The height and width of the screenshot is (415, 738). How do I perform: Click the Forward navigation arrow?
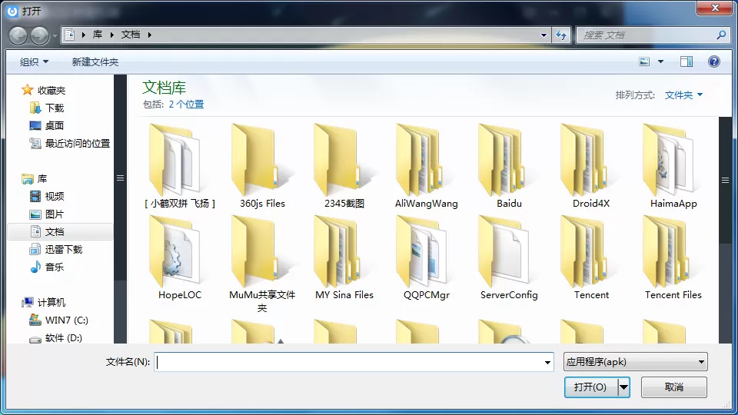pos(39,35)
